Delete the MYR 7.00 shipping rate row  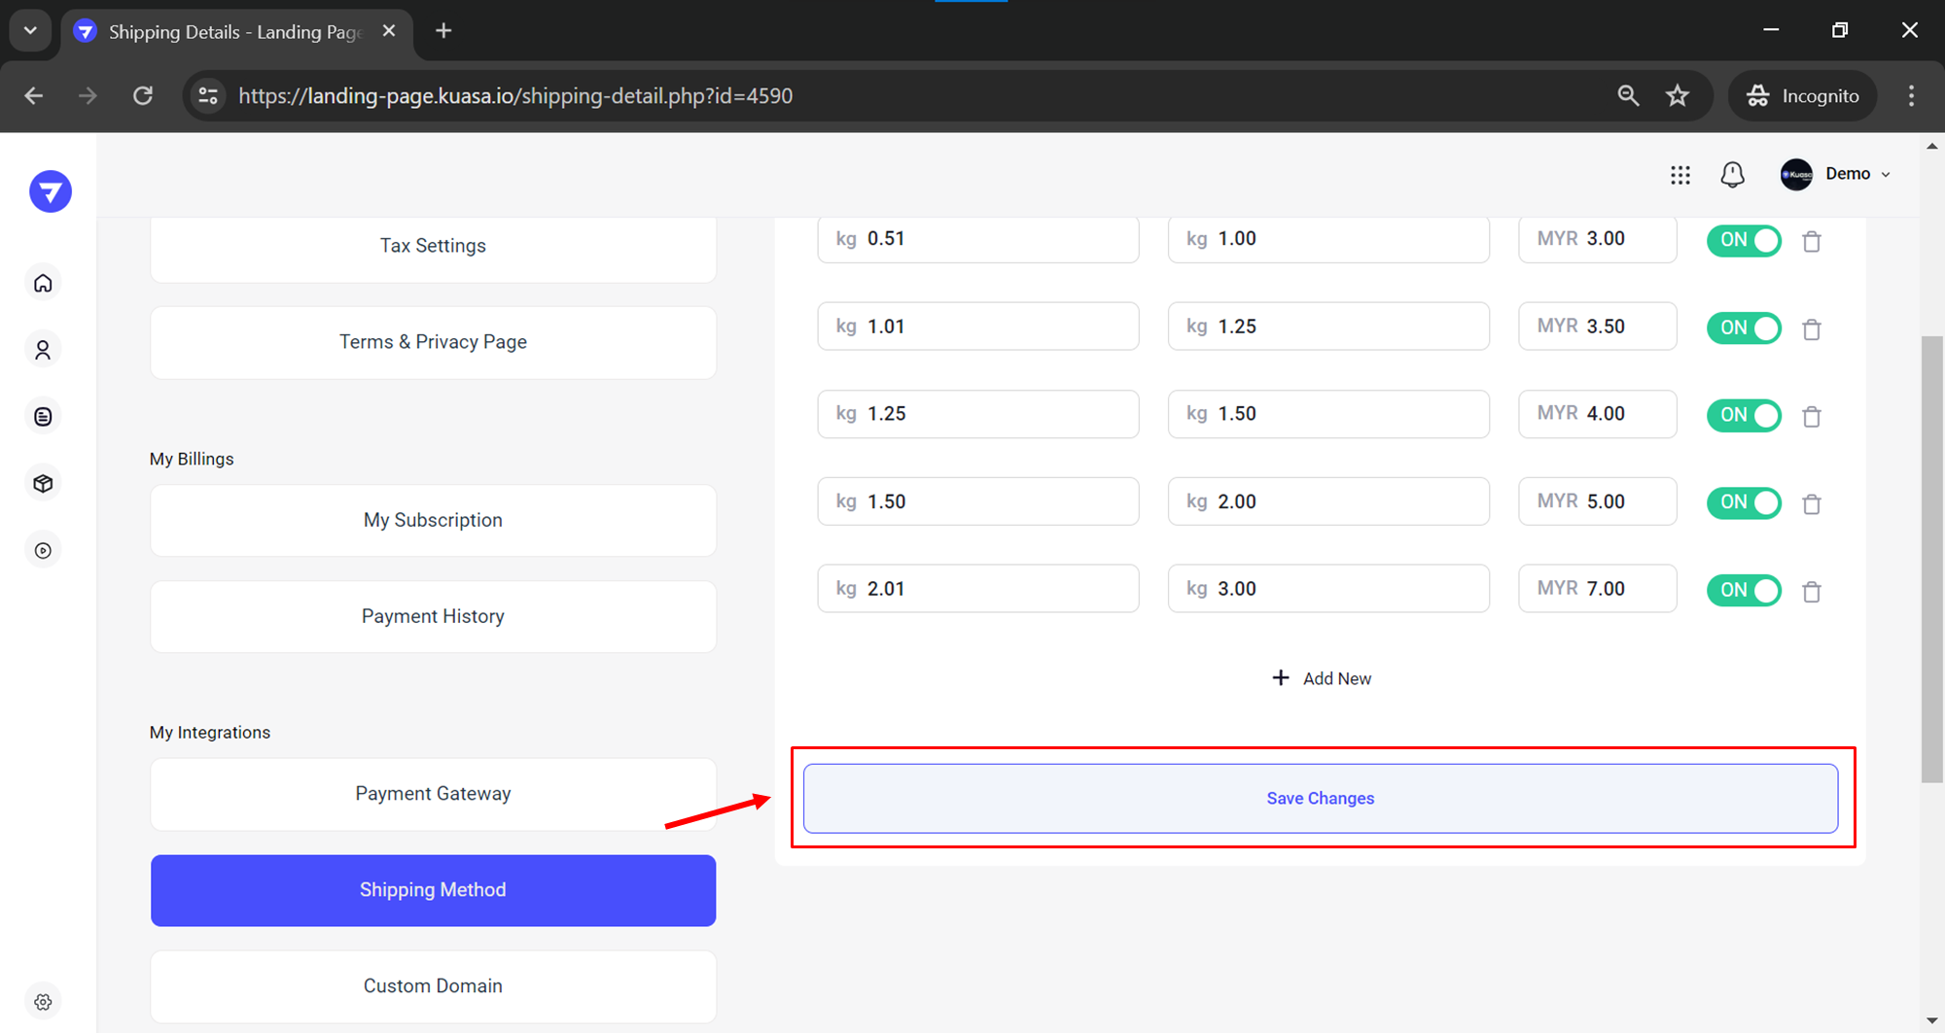[x=1811, y=591]
